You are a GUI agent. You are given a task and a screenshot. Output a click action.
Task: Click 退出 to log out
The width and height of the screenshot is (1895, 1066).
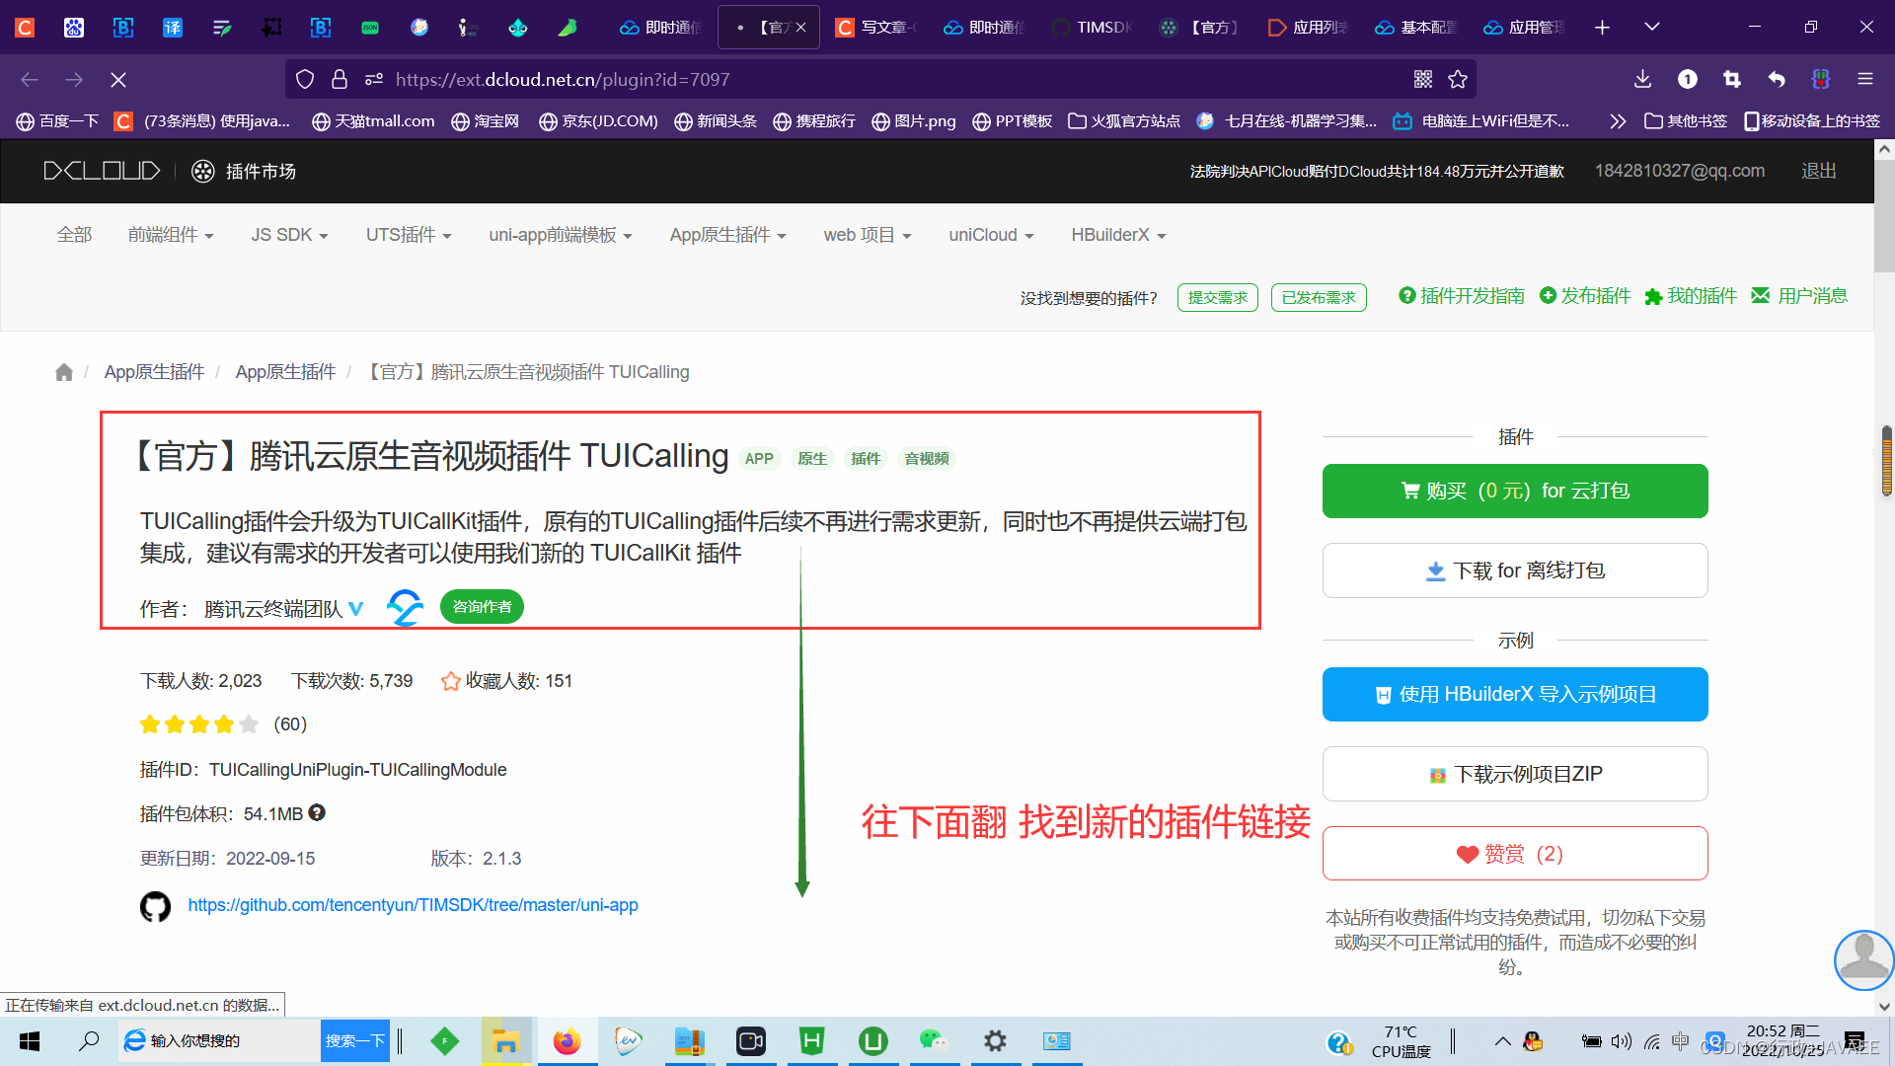pos(1819,171)
